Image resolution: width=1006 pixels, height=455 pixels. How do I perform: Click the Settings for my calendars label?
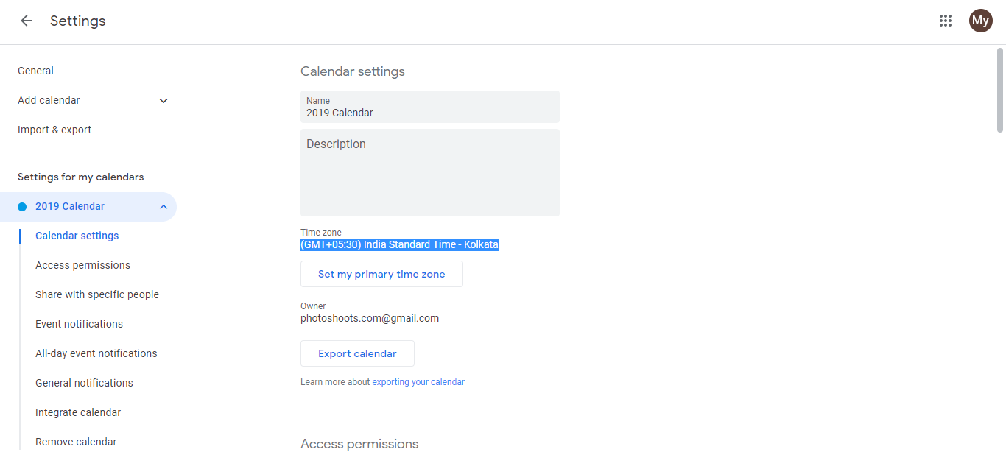(81, 177)
